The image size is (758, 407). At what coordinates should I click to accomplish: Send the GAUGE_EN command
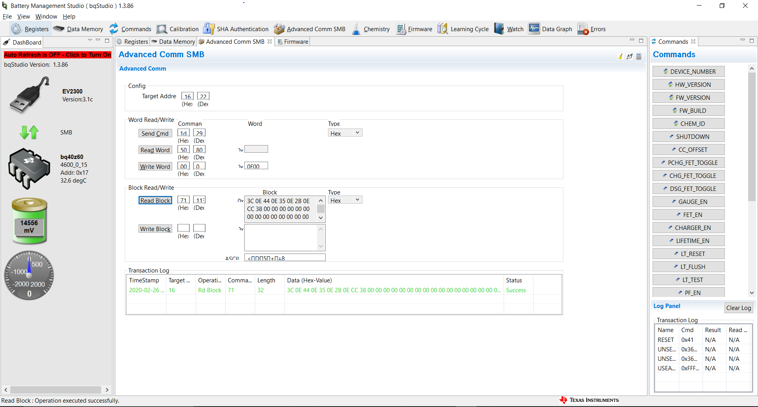tap(689, 202)
